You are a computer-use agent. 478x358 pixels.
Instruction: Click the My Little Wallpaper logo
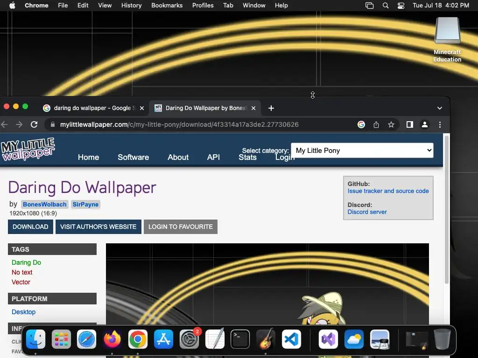[28, 149]
